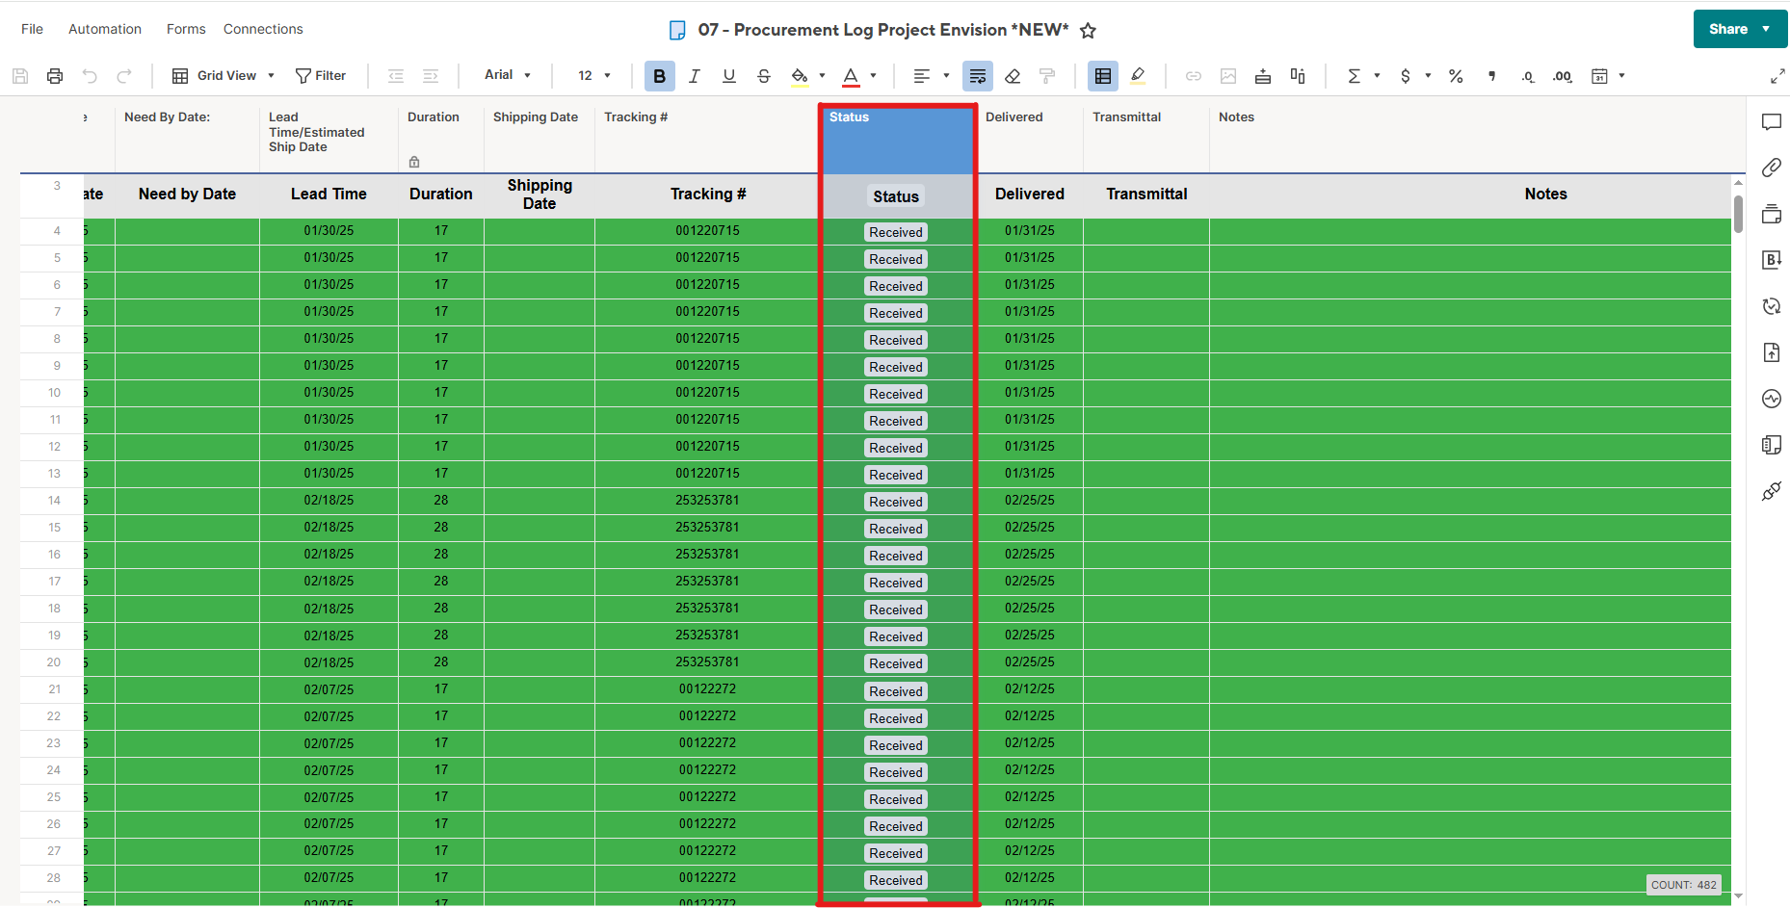
Task: Click the percent format icon
Action: pyautogui.click(x=1456, y=76)
